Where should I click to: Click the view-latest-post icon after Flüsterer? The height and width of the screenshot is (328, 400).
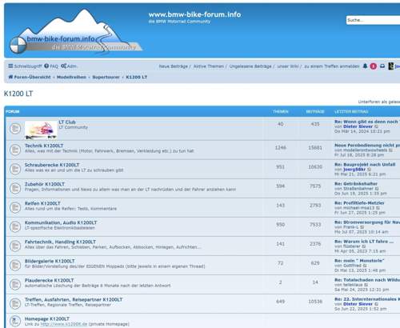coord(364,246)
